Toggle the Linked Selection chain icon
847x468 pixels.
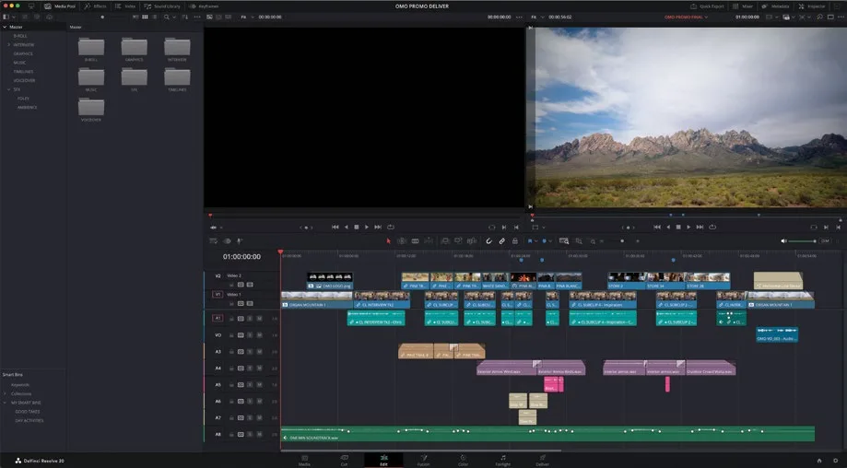501,240
